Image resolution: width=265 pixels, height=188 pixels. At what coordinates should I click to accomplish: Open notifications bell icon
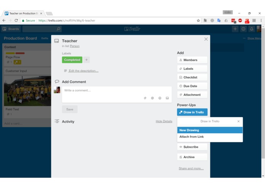point(252,29)
